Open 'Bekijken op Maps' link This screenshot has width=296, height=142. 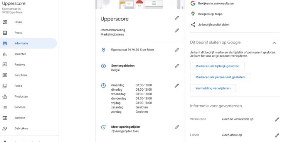click(x=210, y=14)
